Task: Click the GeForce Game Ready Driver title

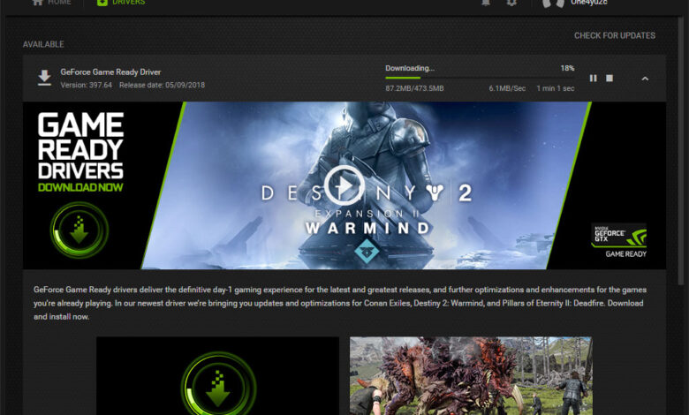Action: (110, 72)
